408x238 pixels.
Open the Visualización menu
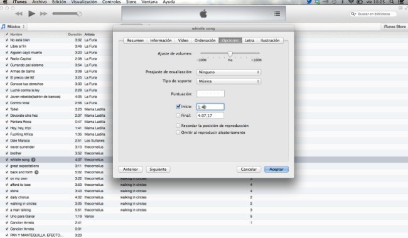[x=84, y=2]
